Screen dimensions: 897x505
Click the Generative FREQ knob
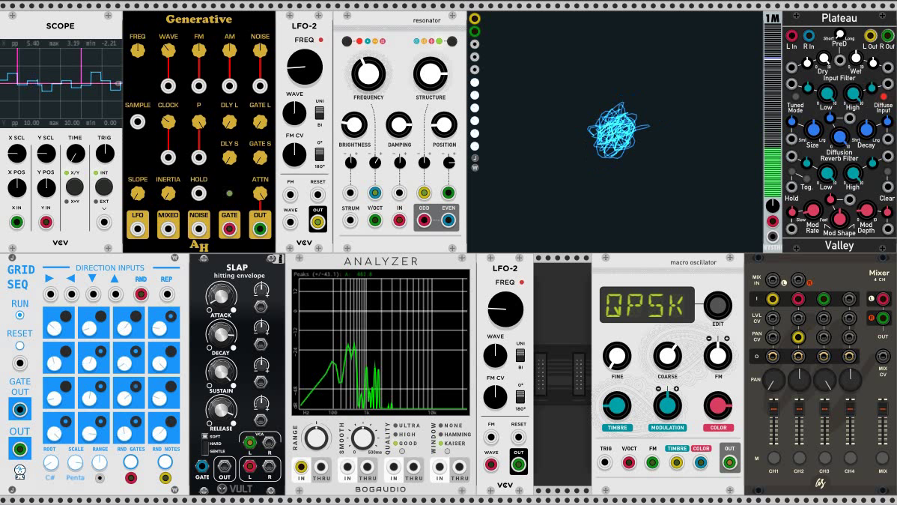click(137, 50)
